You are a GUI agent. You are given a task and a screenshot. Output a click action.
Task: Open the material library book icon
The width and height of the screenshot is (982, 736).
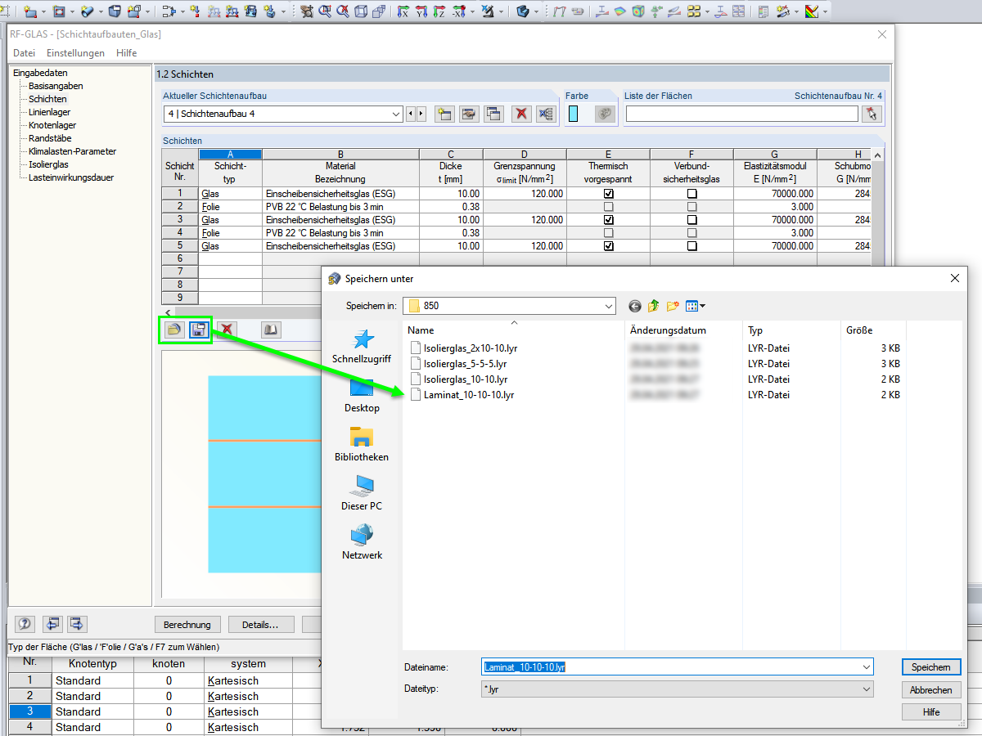(271, 330)
